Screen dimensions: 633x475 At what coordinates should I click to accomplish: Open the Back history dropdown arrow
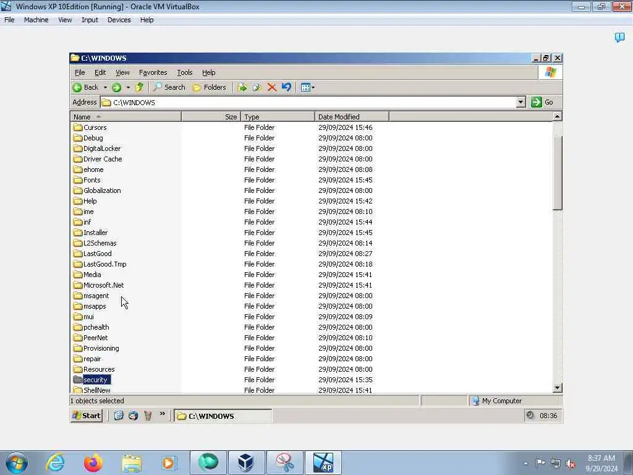coord(105,87)
